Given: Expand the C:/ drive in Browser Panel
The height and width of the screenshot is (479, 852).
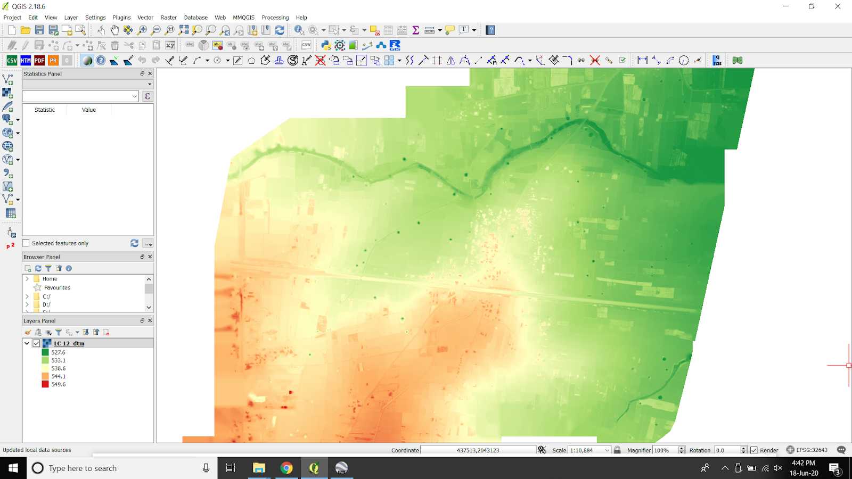Looking at the screenshot, I should [x=27, y=296].
